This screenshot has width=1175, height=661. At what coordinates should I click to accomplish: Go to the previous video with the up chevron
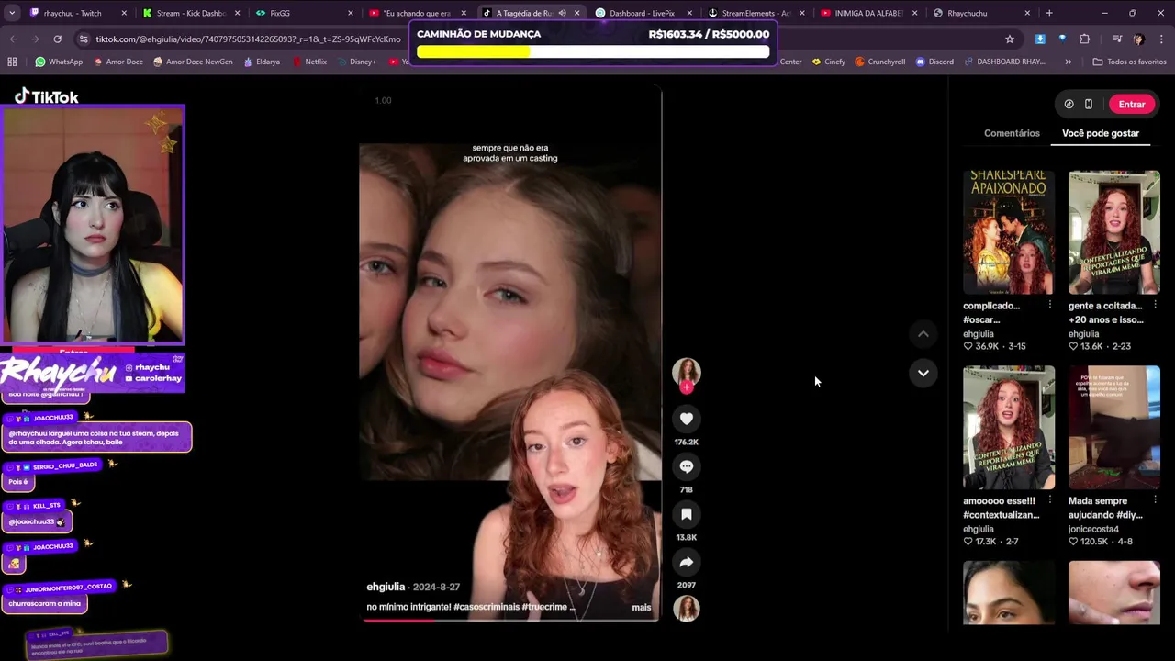tap(923, 334)
